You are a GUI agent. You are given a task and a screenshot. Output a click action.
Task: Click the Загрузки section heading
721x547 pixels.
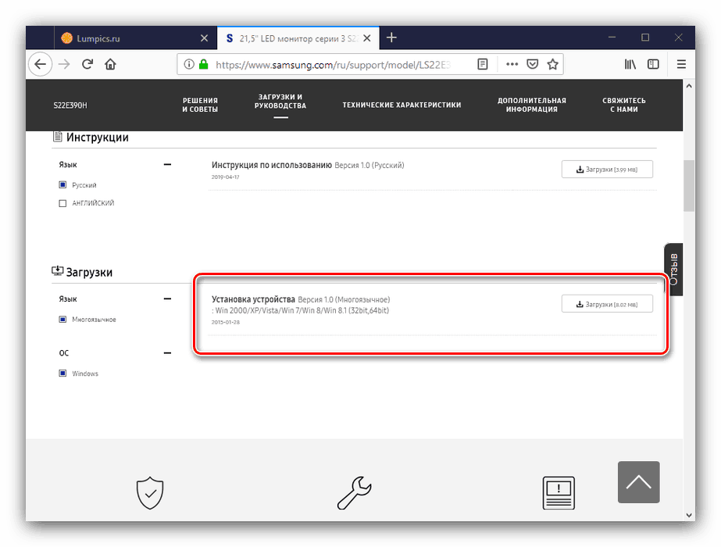(x=89, y=273)
